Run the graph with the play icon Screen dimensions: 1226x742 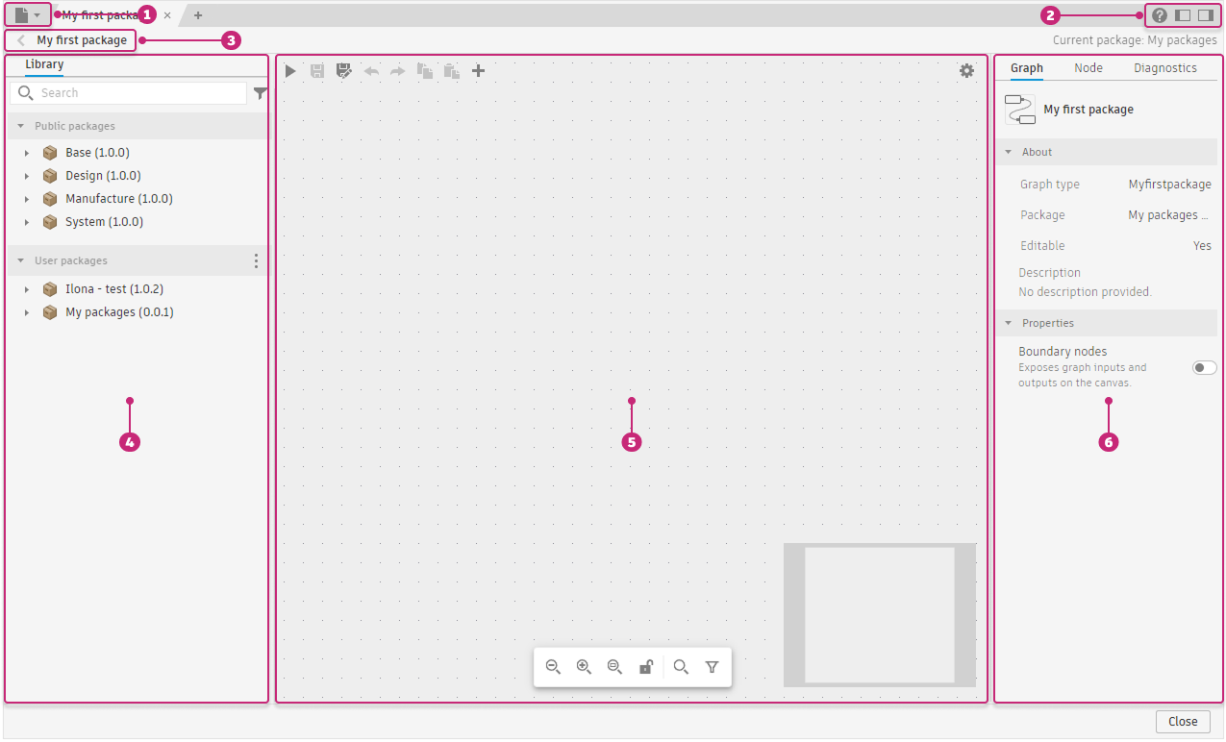tap(290, 71)
